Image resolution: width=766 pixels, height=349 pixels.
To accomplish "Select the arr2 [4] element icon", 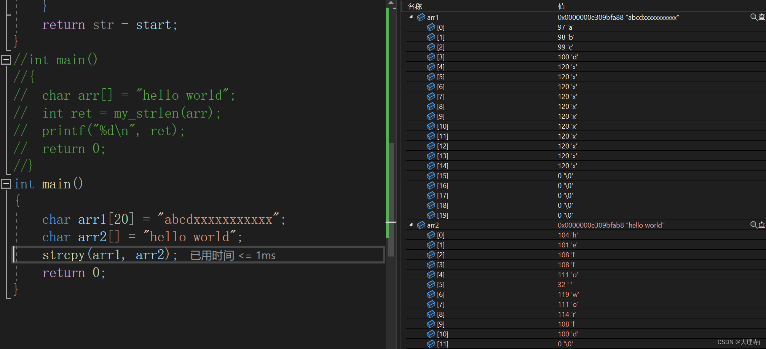I will point(431,274).
